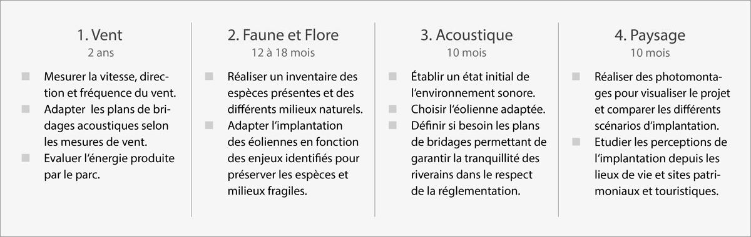
Task: Click the bullet beside 'Choisir l'éolienne adaptée'
Action: click(x=392, y=109)
